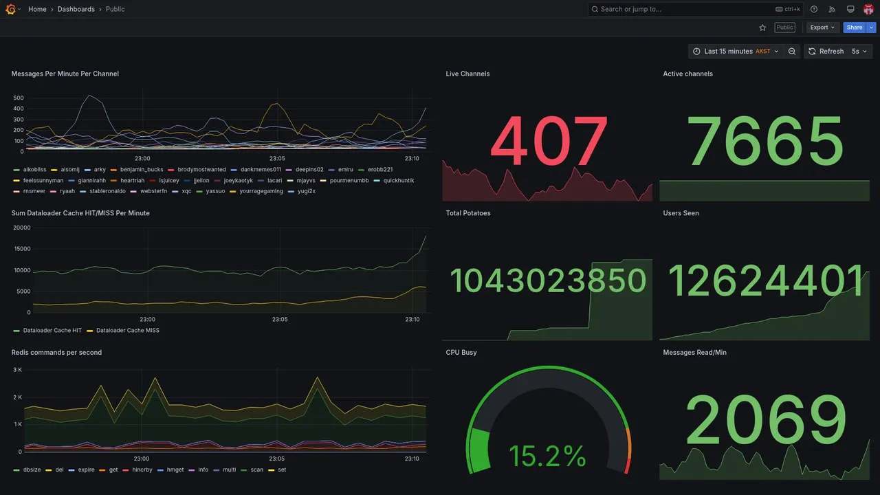Expand the Export dropdown
The height and width of the screenshot is (495, 880).
(822, 27)
